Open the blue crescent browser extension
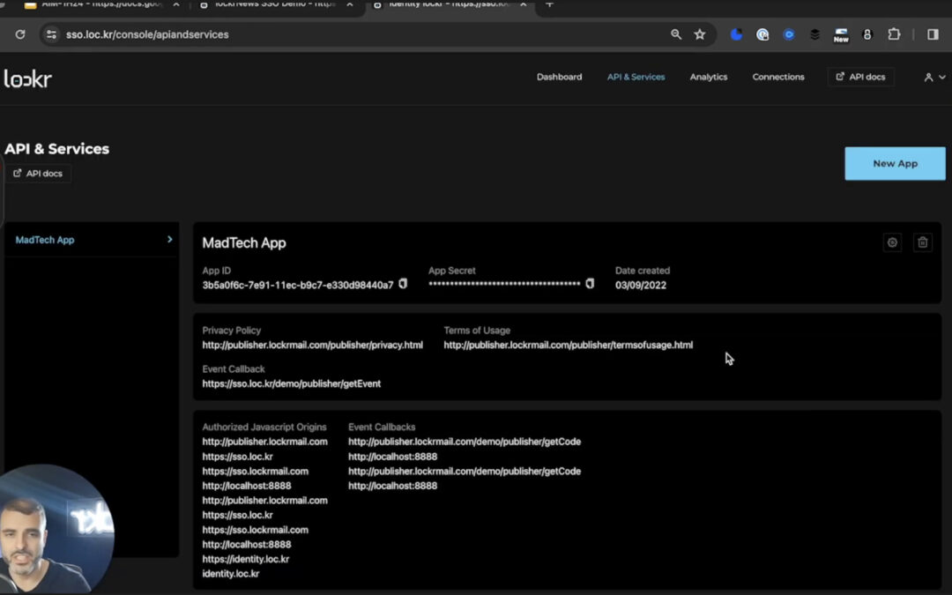 pyautogui.click(x=736, y=34)
